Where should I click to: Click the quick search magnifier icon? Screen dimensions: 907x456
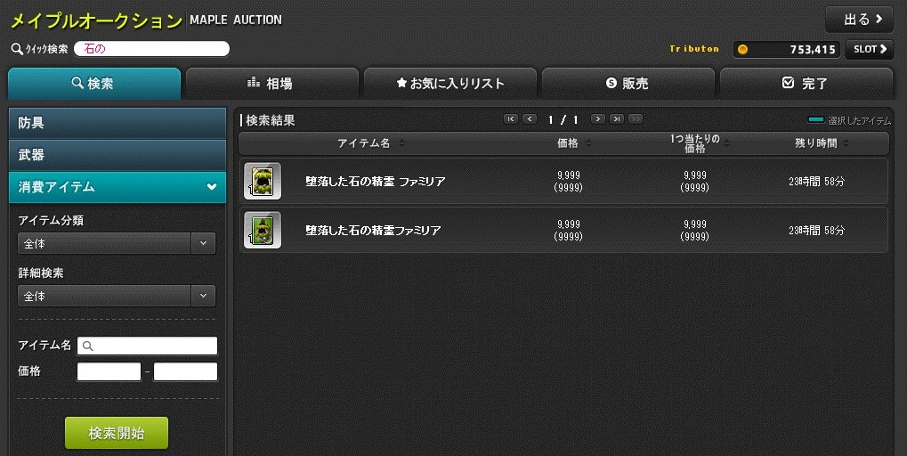pyautogui.click(x=17, y=49)
